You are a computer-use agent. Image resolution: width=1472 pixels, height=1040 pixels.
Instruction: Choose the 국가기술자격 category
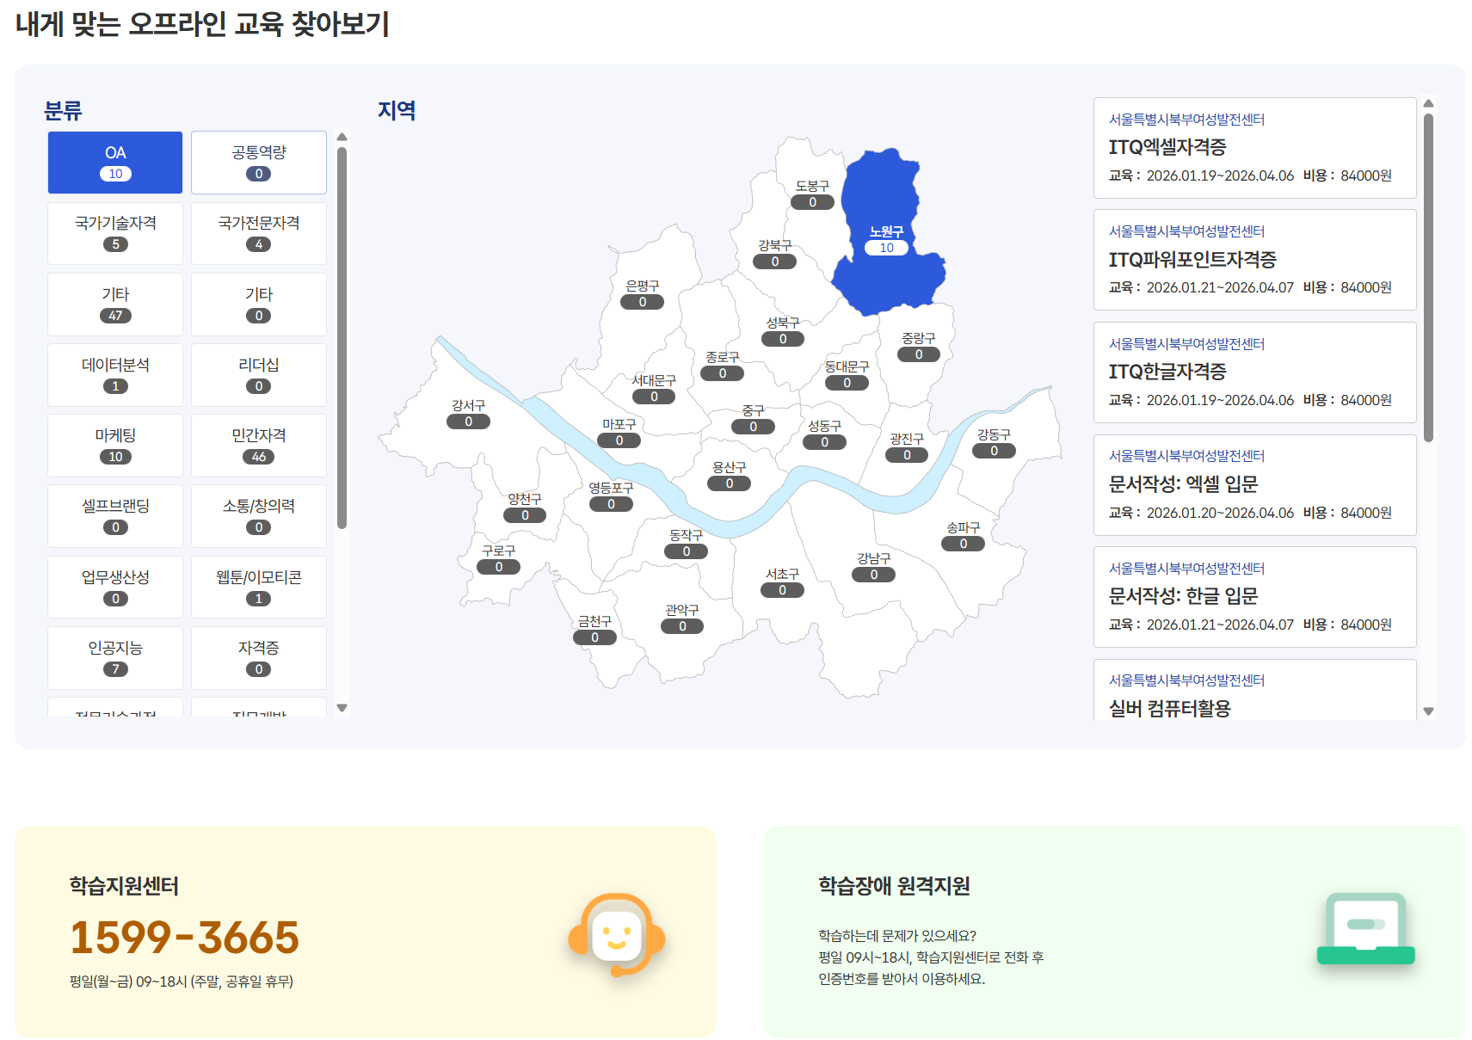115,233
